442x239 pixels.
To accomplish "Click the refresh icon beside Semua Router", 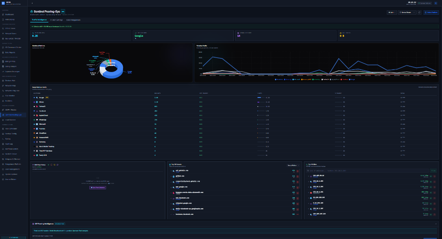I will pyautogui.click(x=420, y=13).
